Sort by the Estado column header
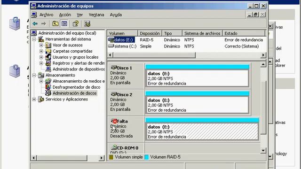 (x=244, y=33)
